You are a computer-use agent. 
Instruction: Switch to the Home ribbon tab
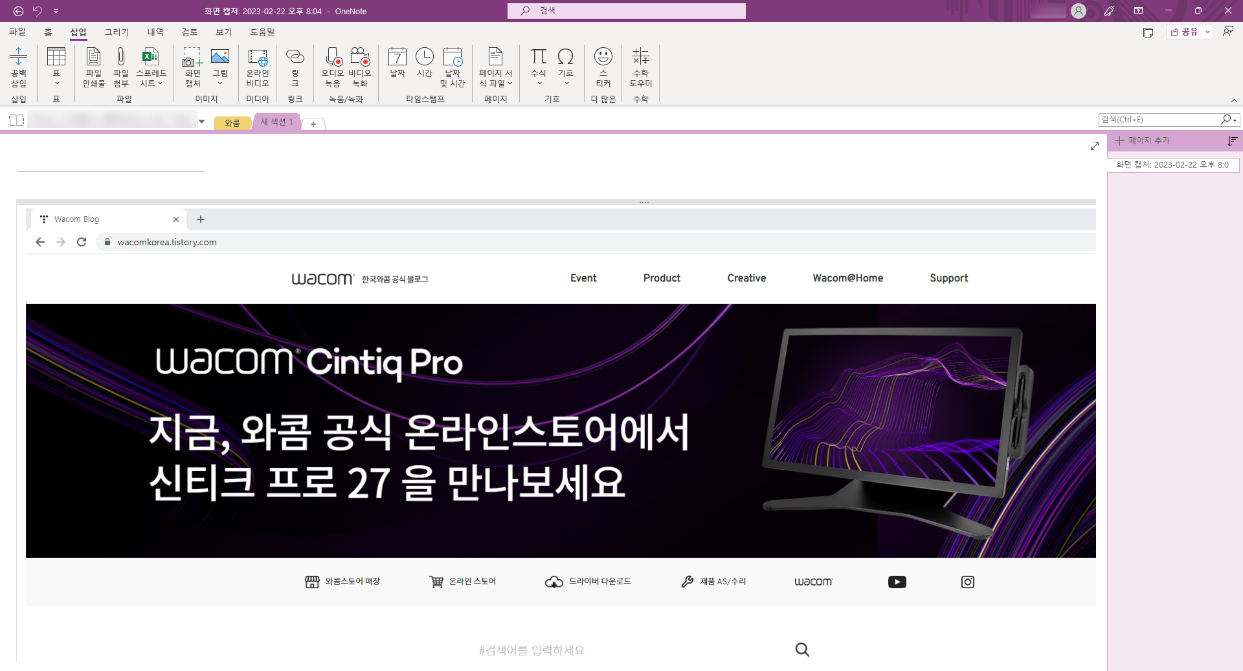pyautogui.click(x=48, y=32)
